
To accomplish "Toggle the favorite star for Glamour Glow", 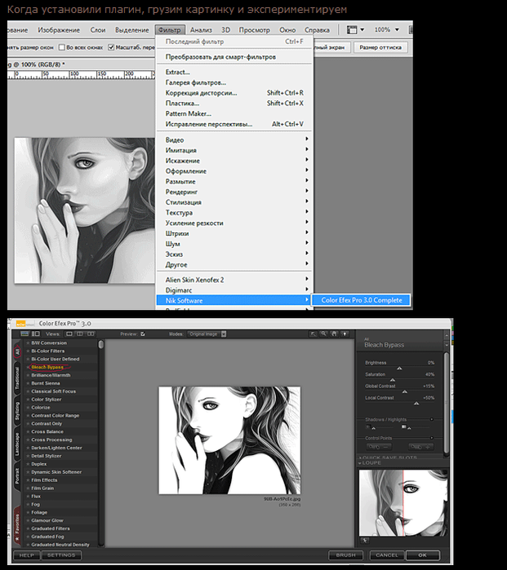I will click(28, 520).
